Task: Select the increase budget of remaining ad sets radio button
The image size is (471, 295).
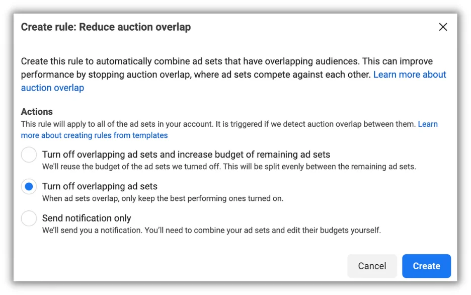Action: 29,155
